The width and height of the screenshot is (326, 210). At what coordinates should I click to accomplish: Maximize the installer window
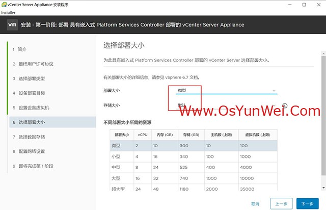click(304, 5)
